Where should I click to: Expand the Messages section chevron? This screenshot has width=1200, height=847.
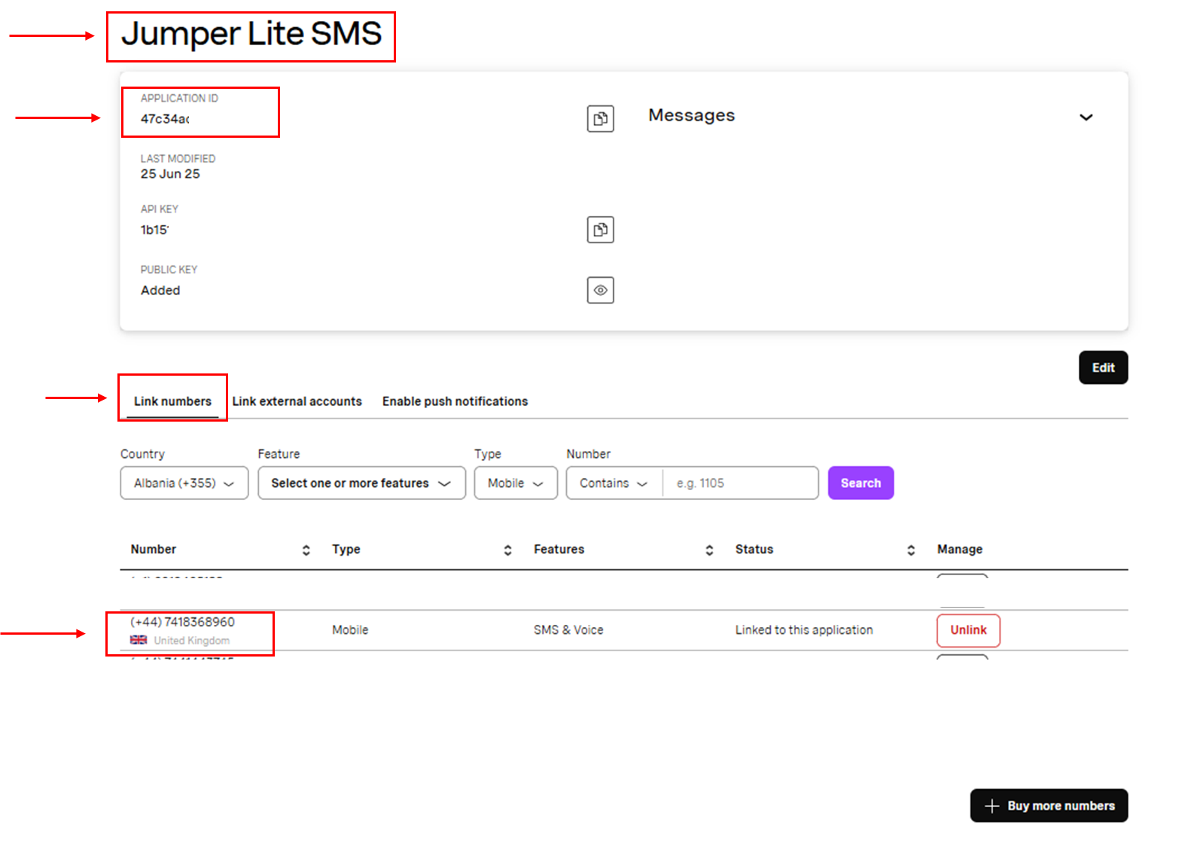click(x=1086, y=117)
